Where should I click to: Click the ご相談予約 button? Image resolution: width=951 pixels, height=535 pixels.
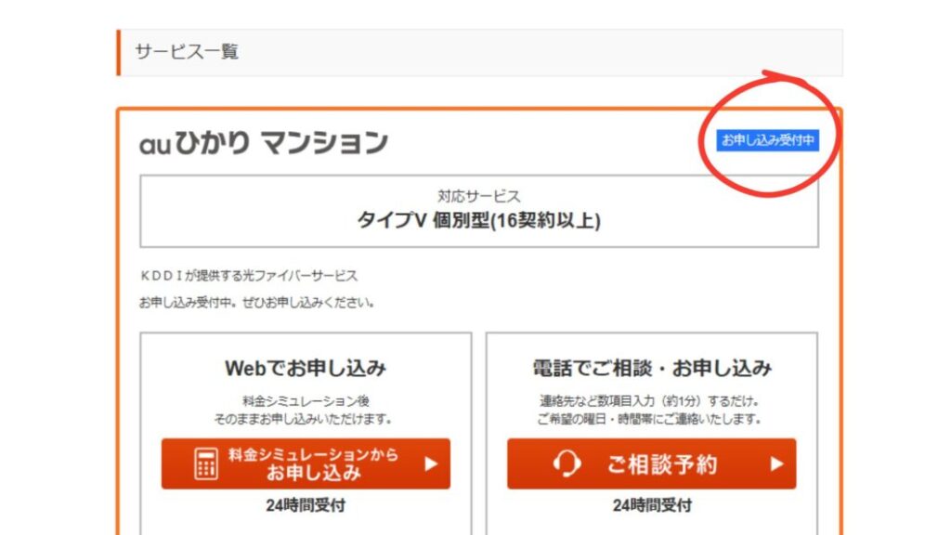(x=651, y=463)
